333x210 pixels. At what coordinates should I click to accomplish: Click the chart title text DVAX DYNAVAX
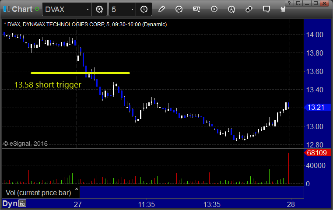click(85, 24)
